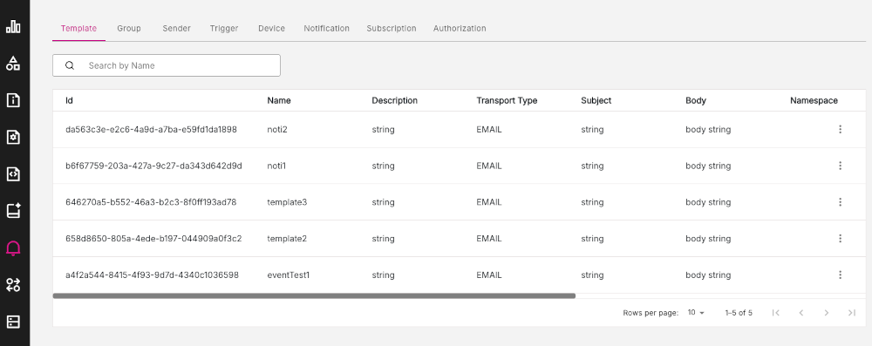The image size is (872, 346).
Task: Switch to the Sender tab
Action: tap(177, 29)
